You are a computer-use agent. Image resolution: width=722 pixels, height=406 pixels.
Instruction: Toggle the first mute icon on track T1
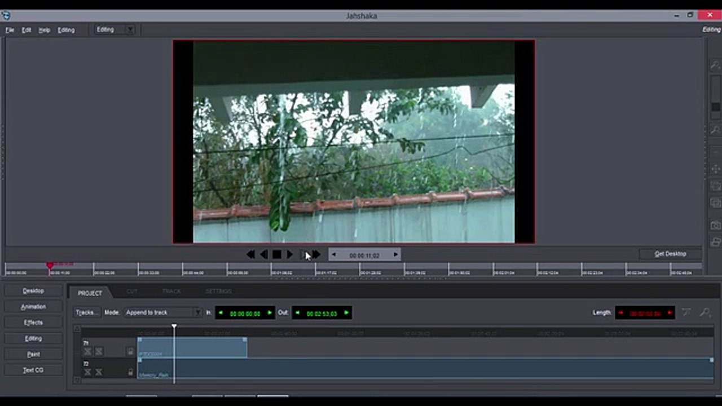point(87,351)
